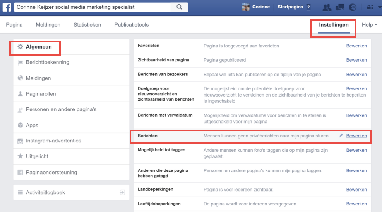Click the Landbeperkingen setting label
The width and height of the screenshot is (382, 212).
156,189
